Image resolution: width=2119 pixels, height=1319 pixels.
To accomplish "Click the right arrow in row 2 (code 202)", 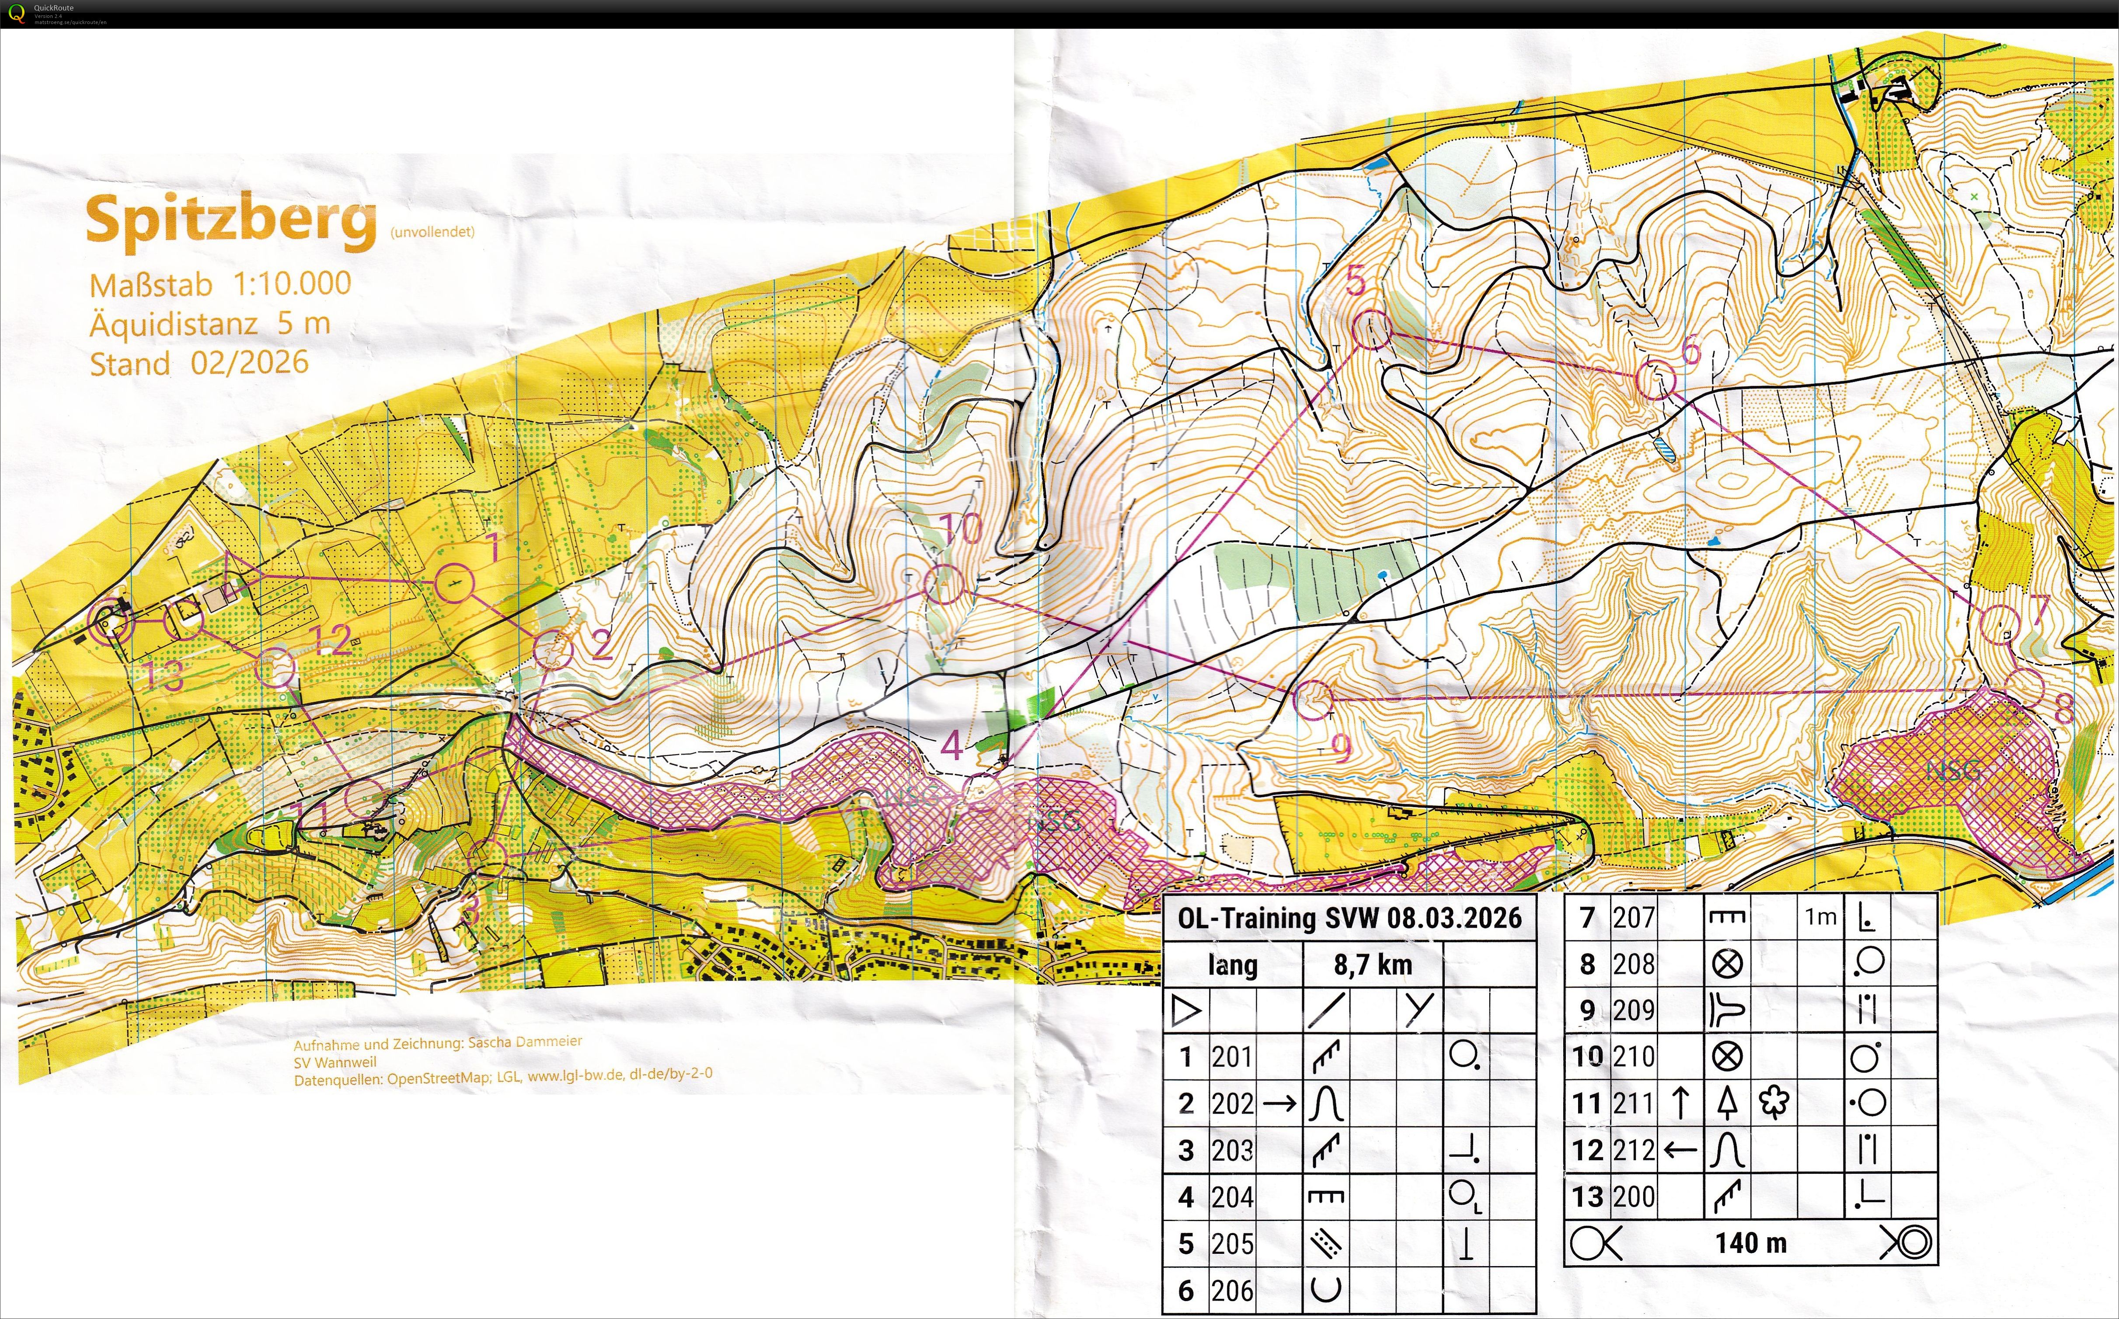I will 1280,1103.
